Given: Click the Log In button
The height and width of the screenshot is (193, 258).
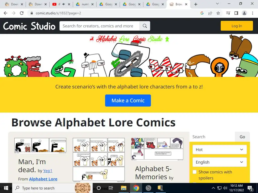Looking at the screenshot, I should 237,26.
